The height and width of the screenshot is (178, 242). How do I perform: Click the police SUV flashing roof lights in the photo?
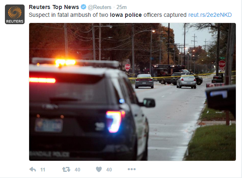(x=66, y=62)
